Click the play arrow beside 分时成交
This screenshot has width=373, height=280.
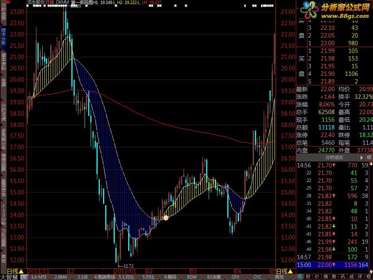point(362,157)
